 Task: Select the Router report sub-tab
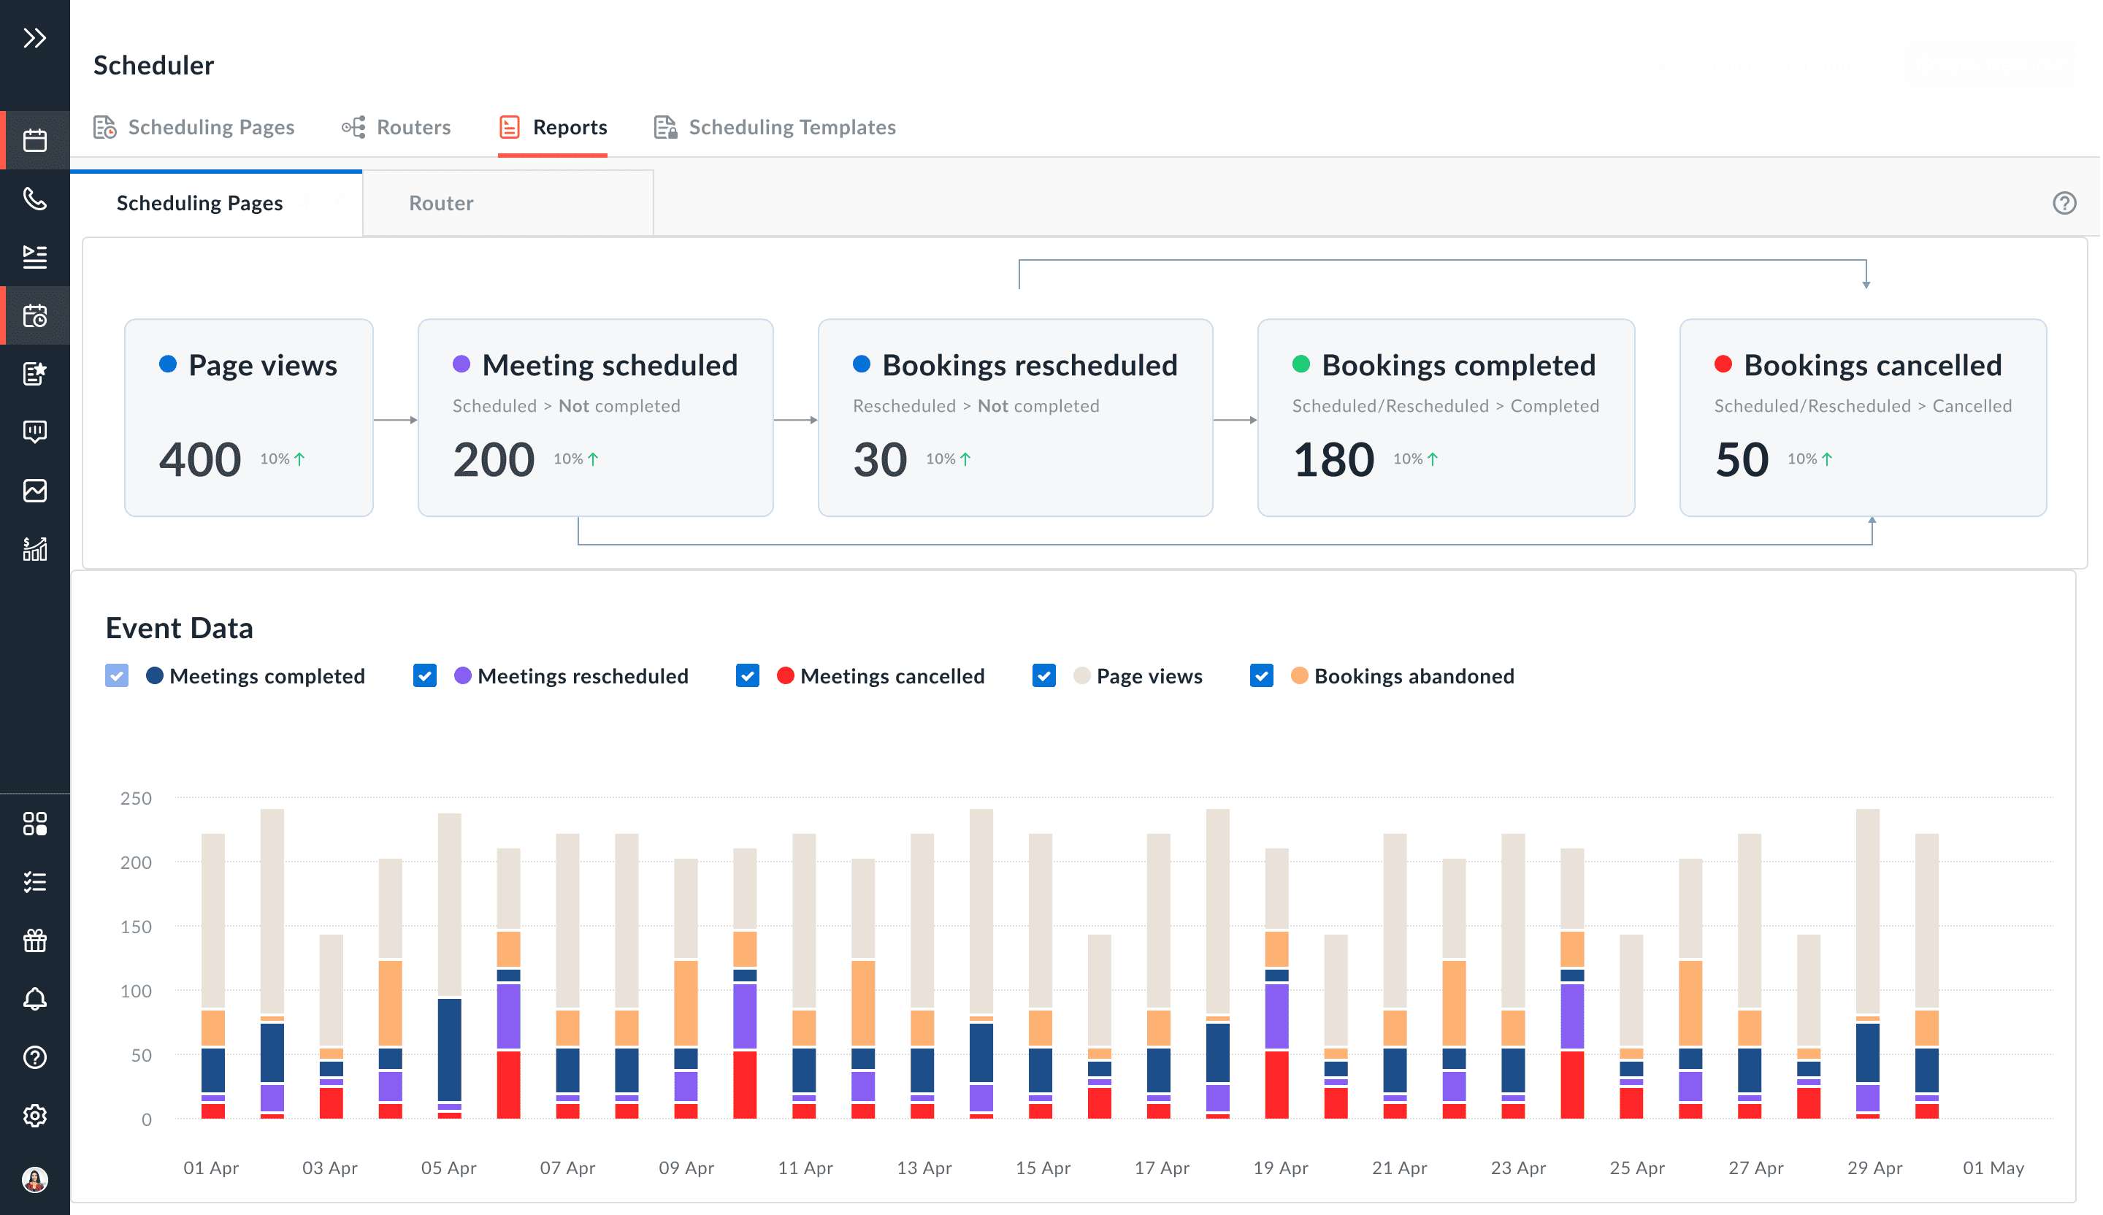440,203
